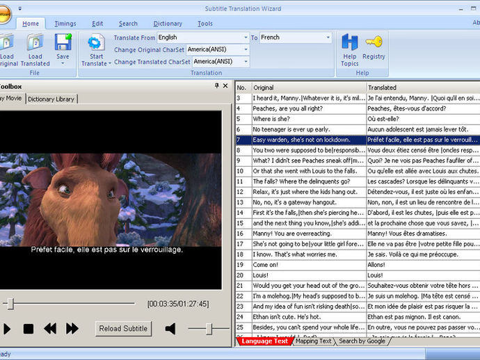Select the Language Text bottom tab
480x360 pixels.
click(x=264, y=341)
